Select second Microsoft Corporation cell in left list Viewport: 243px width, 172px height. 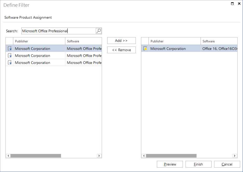[39, 56]
